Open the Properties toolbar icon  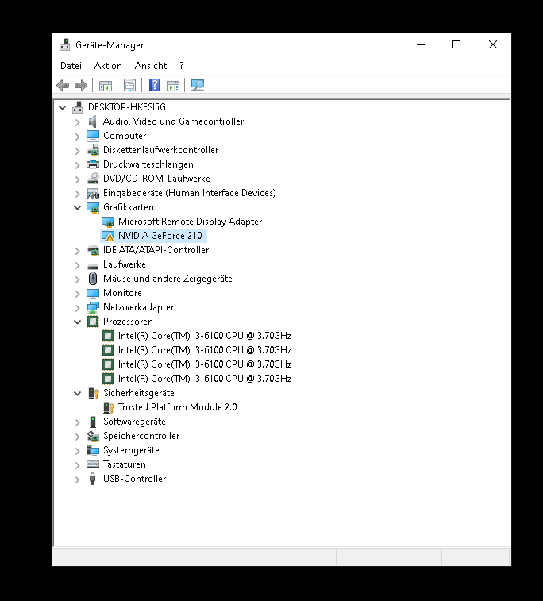(130, 85)
